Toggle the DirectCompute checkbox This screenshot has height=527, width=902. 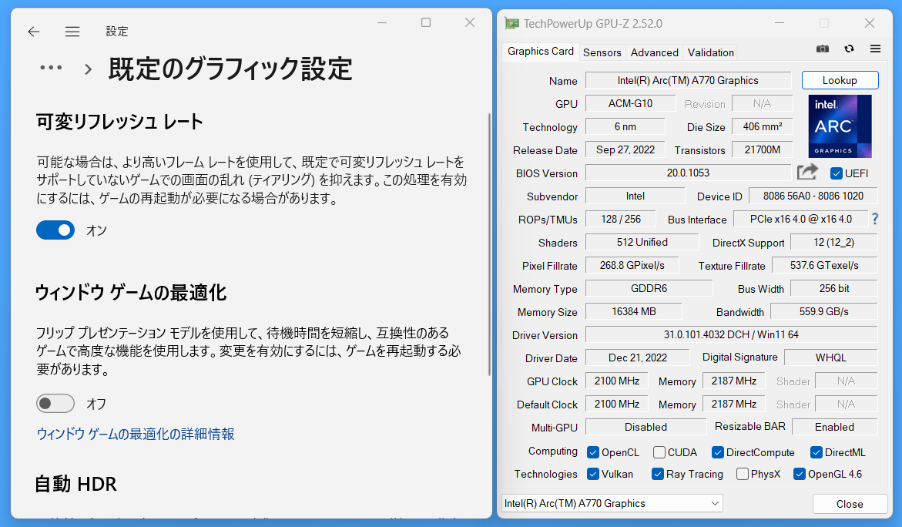717,452
